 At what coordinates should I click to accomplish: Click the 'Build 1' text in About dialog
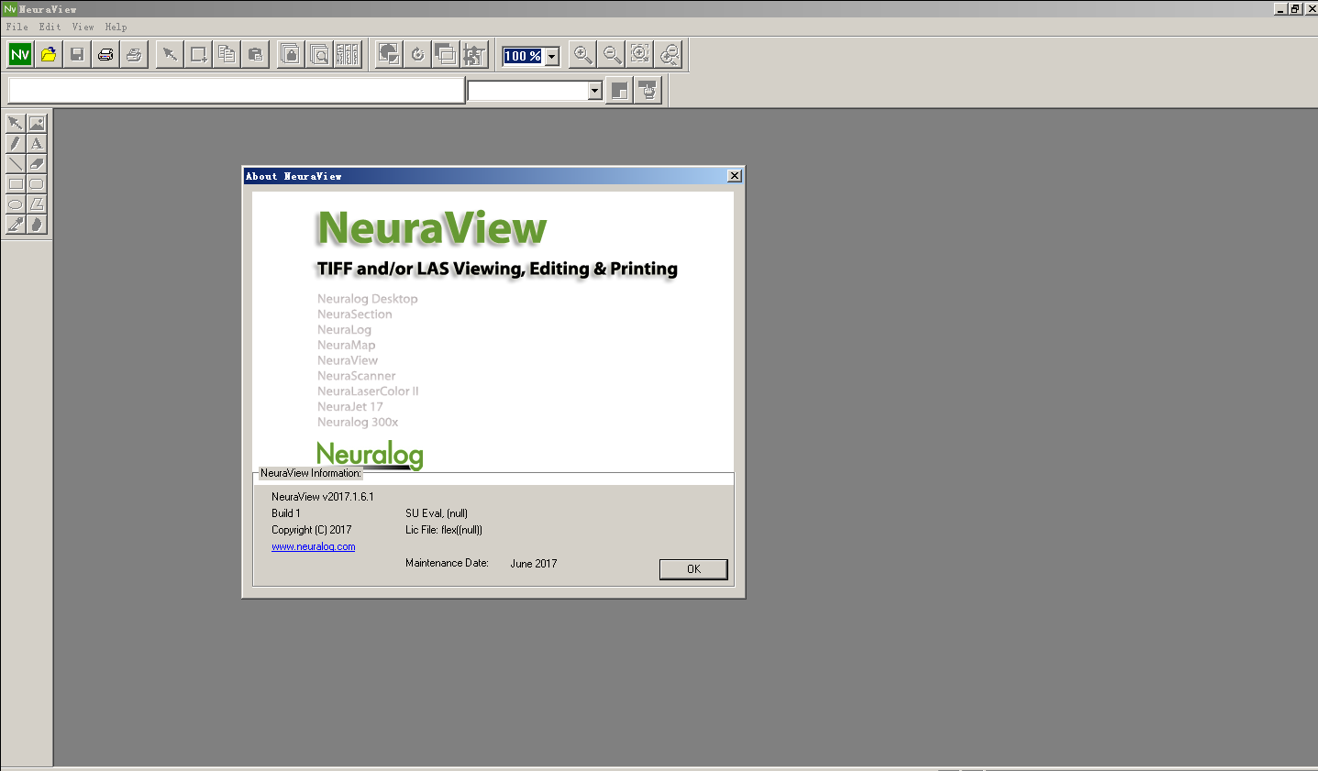(x=286, y=513)
